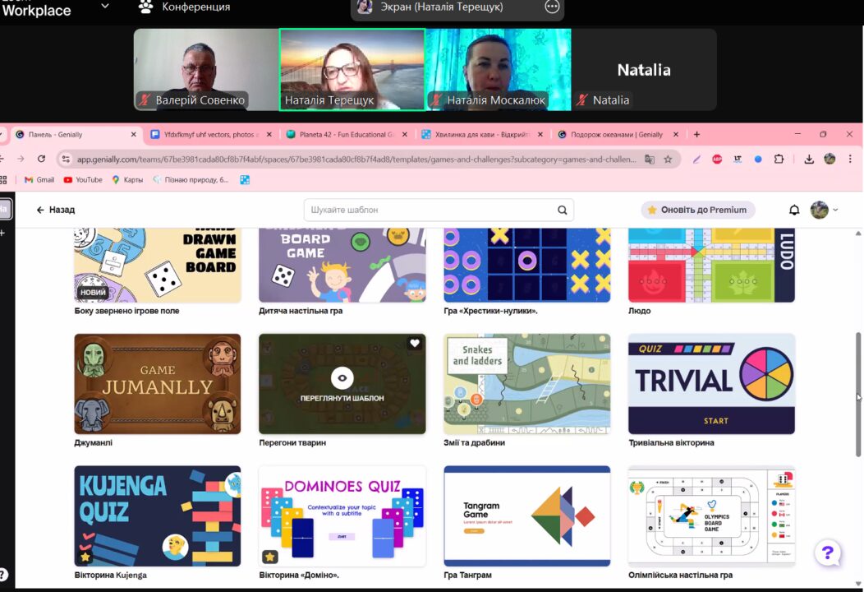Reload the Genially page

tap(41, 159)
